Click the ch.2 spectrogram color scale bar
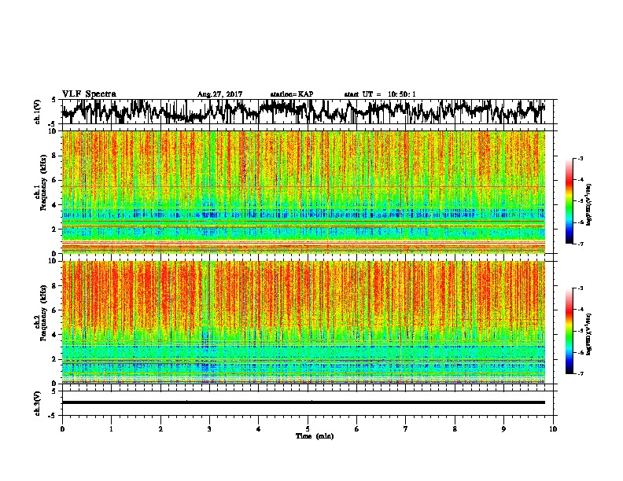Image resolution: width=623 pixels, height=481 pixels. point(570,331)
